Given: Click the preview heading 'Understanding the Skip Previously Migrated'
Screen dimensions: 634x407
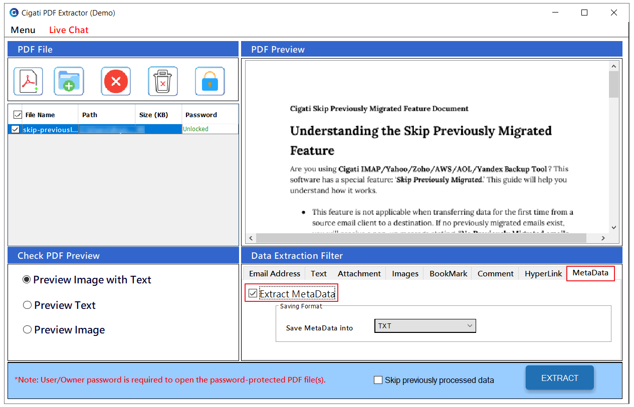Looking at the screenshot, I should point(421,131).
